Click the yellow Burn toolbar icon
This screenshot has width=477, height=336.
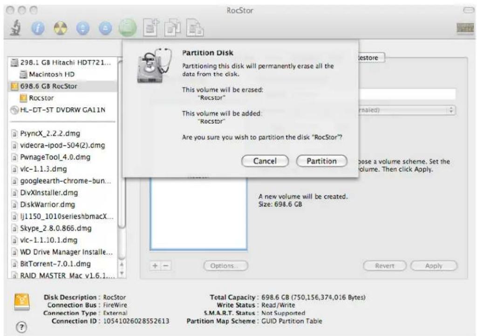(60, 28)
